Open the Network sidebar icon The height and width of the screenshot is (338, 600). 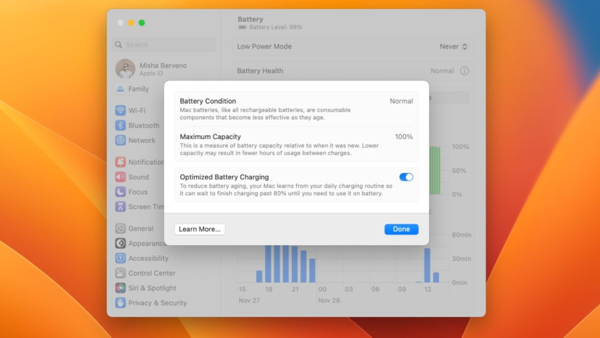point(121,140)
